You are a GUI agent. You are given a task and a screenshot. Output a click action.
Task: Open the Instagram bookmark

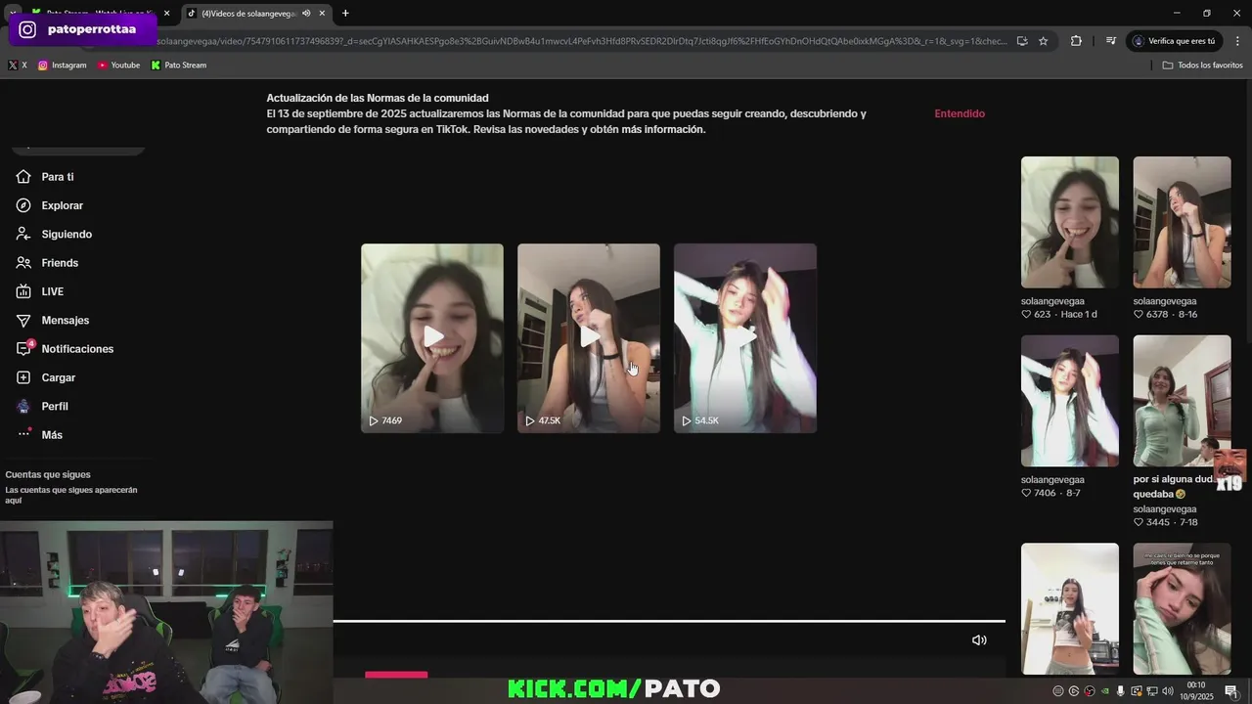click(63, 66)
